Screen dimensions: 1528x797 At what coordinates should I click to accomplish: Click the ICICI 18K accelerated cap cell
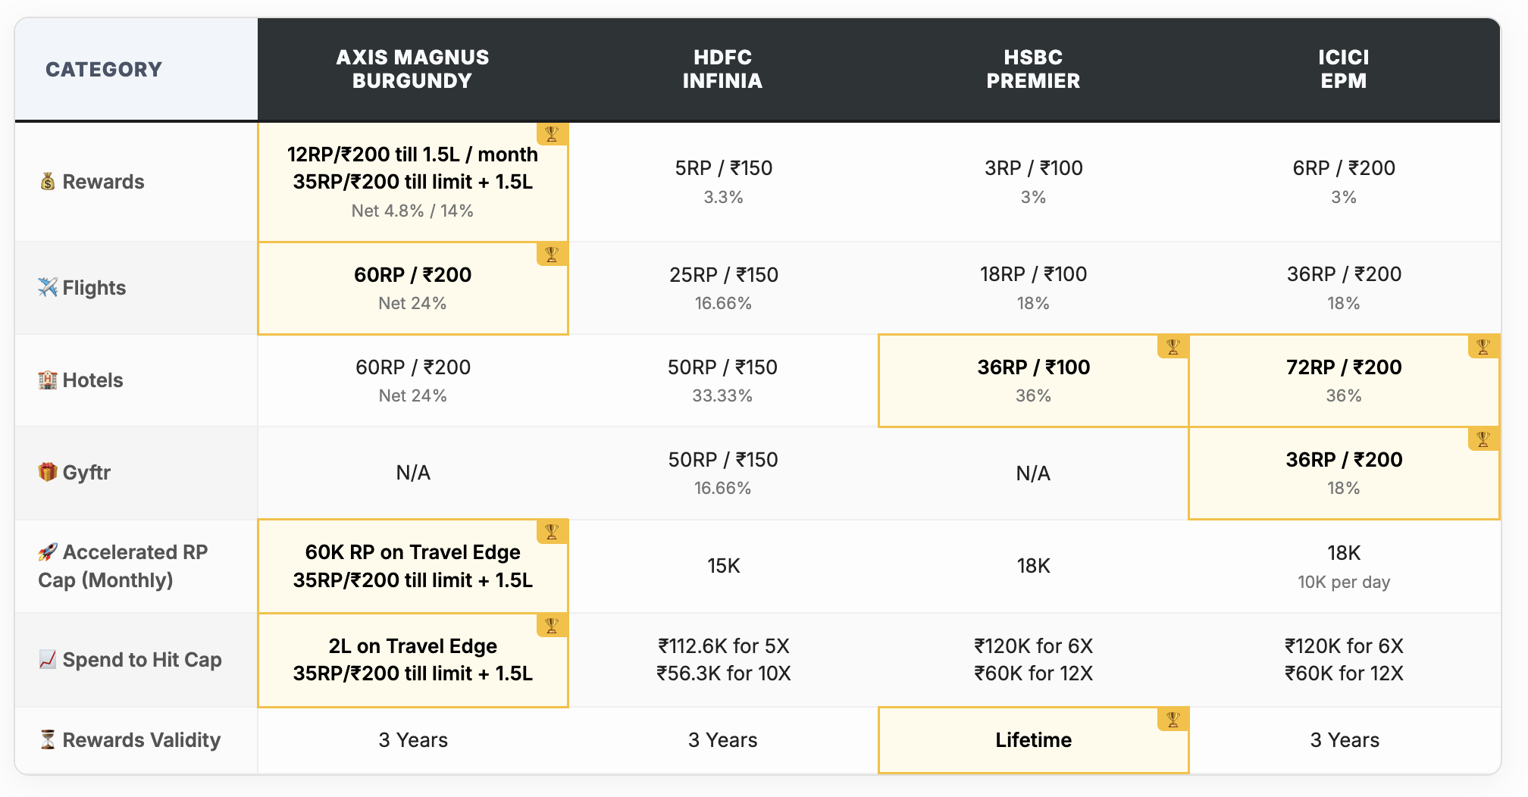(x=1343, y=566)
